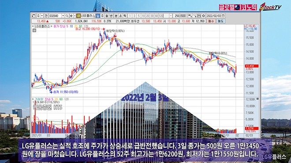Click the save chart floppy icon
Viewport: 291px width, 163px height.
199,16
